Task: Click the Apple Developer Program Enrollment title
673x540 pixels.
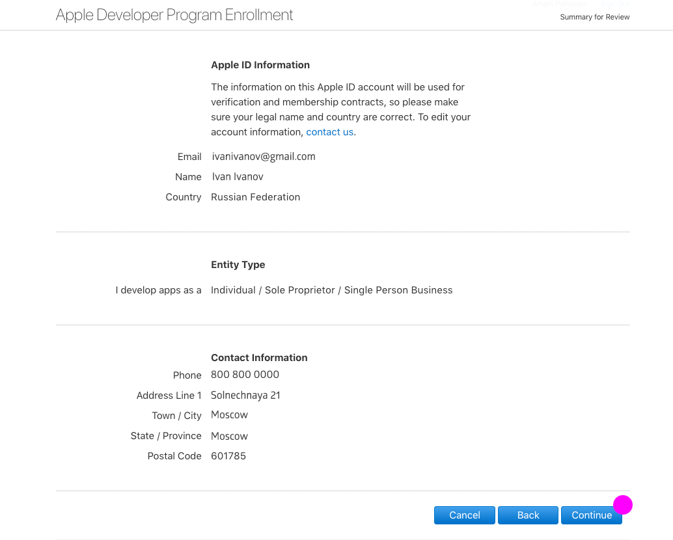Action: (174, 15)
